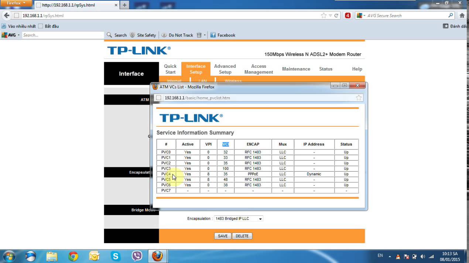Click the trash can icon in AVG toolbar
Image resolution: width=469 pixels, height=263 pixels.
pos(199,35)
